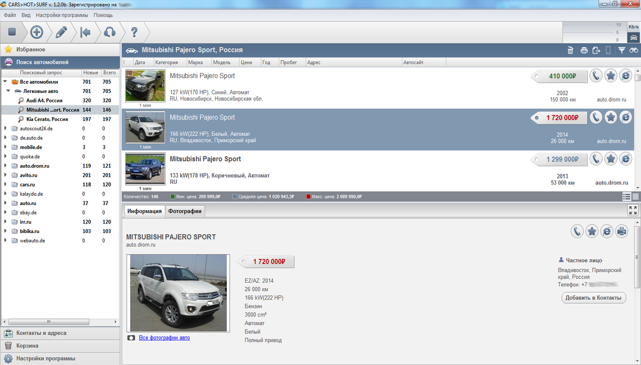
Task: Open the 410 000₽ listing in browser
Action: point(626,76)
